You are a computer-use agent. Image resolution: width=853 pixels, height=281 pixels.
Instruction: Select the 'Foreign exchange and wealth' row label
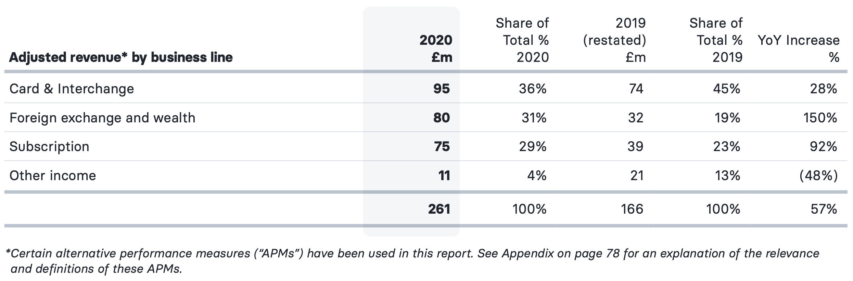102,118
